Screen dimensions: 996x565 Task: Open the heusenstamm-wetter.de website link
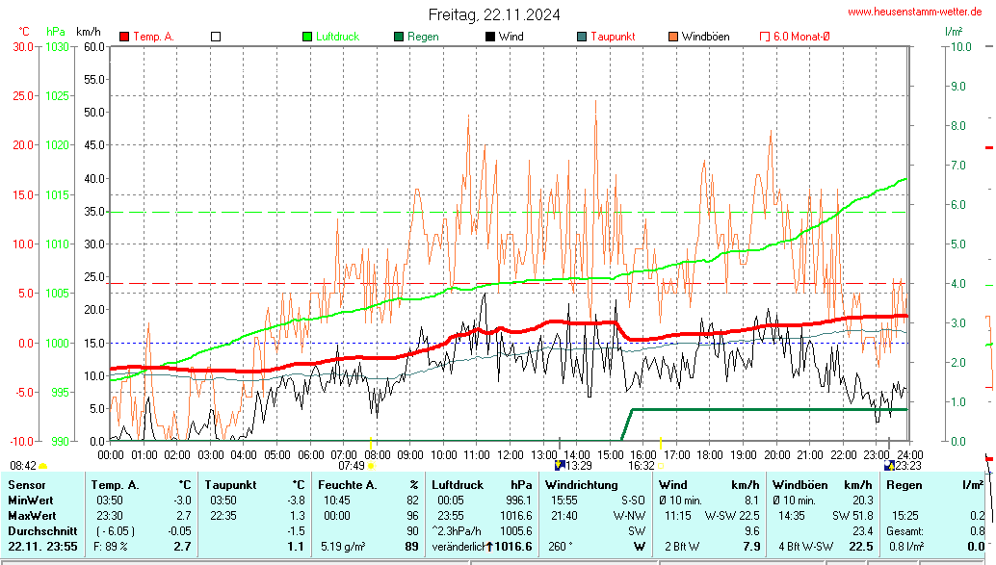914,12
